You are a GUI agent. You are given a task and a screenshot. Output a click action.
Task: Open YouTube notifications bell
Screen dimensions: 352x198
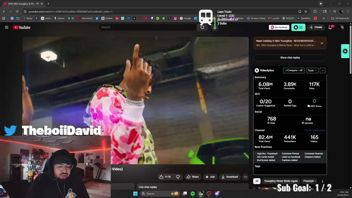click(331, 27)
